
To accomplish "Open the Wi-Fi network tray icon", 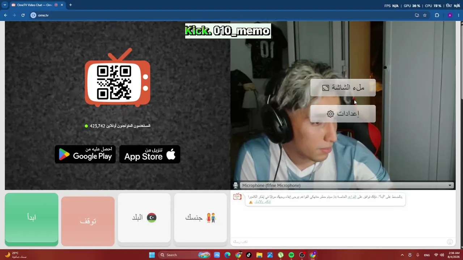I will click(x=436, y=255).
